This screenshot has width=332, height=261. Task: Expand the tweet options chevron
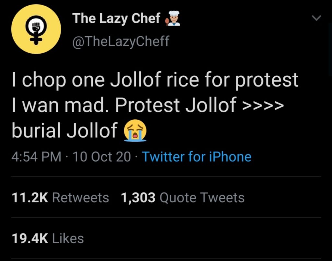click(x=316, y=19)
